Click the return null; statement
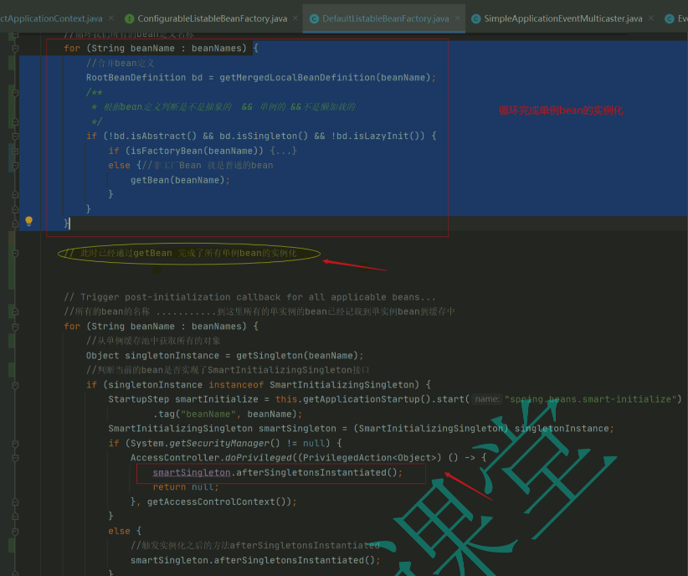Image resolution: width=688 pixels, height=576 pixels. tap(186, 487)
